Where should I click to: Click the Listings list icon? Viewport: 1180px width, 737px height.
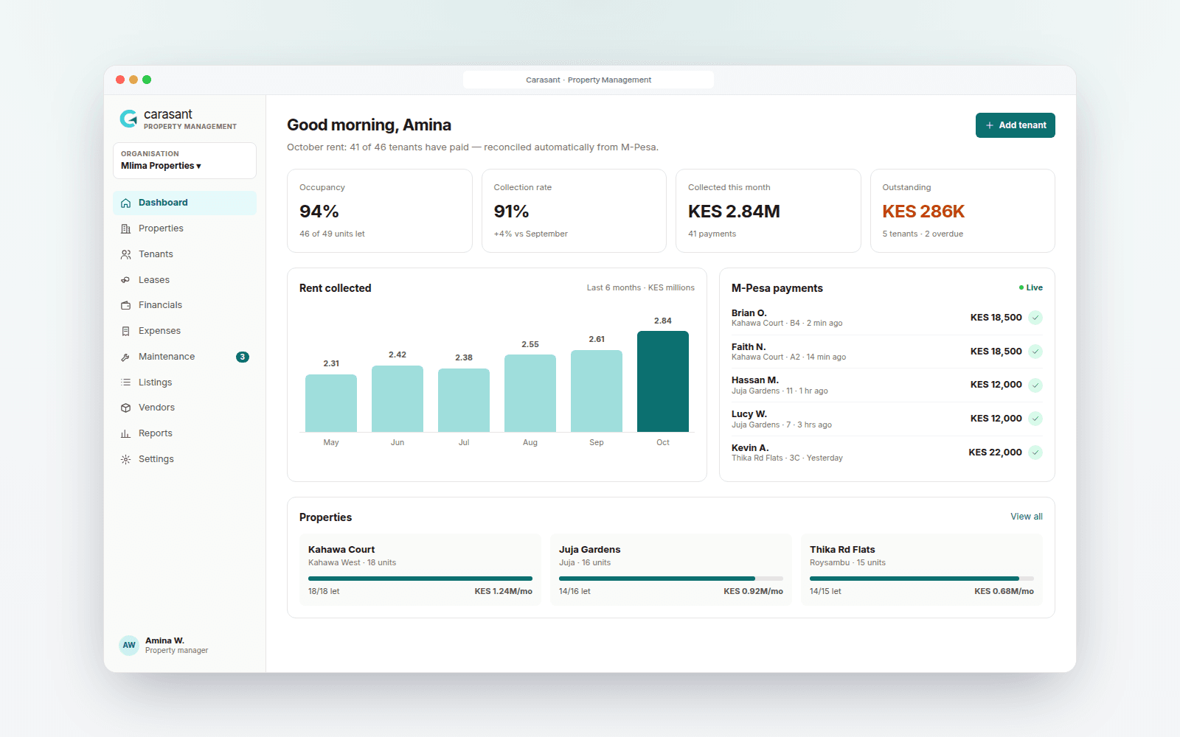click(125, 383)
